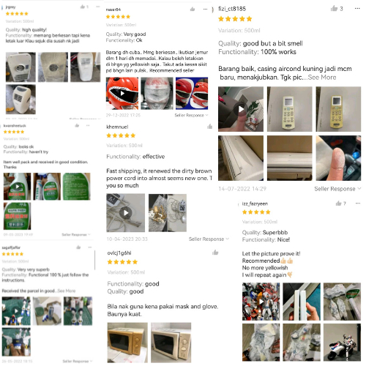Play fizi_ct8185 aircond review video

[x=241, y=109]
